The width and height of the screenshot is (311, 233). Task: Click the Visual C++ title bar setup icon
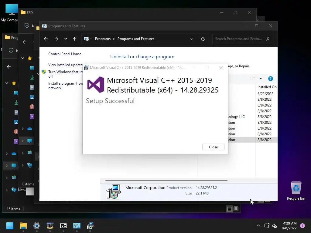[x=86, y=68]
